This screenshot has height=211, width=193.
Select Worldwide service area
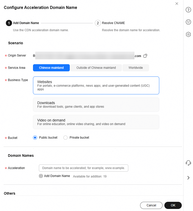click(135, 68)
